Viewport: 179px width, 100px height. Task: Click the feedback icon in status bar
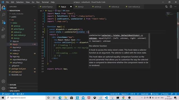pos(172,94)
